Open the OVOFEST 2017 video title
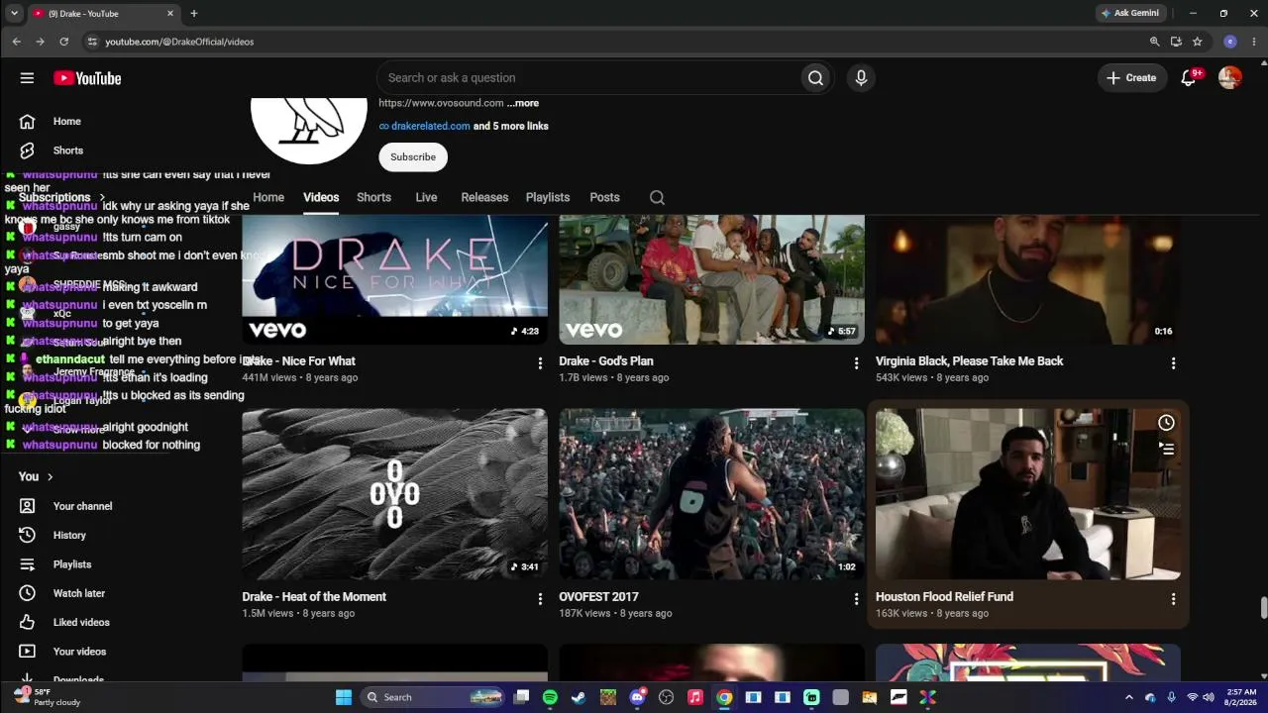 click(598, 597)
